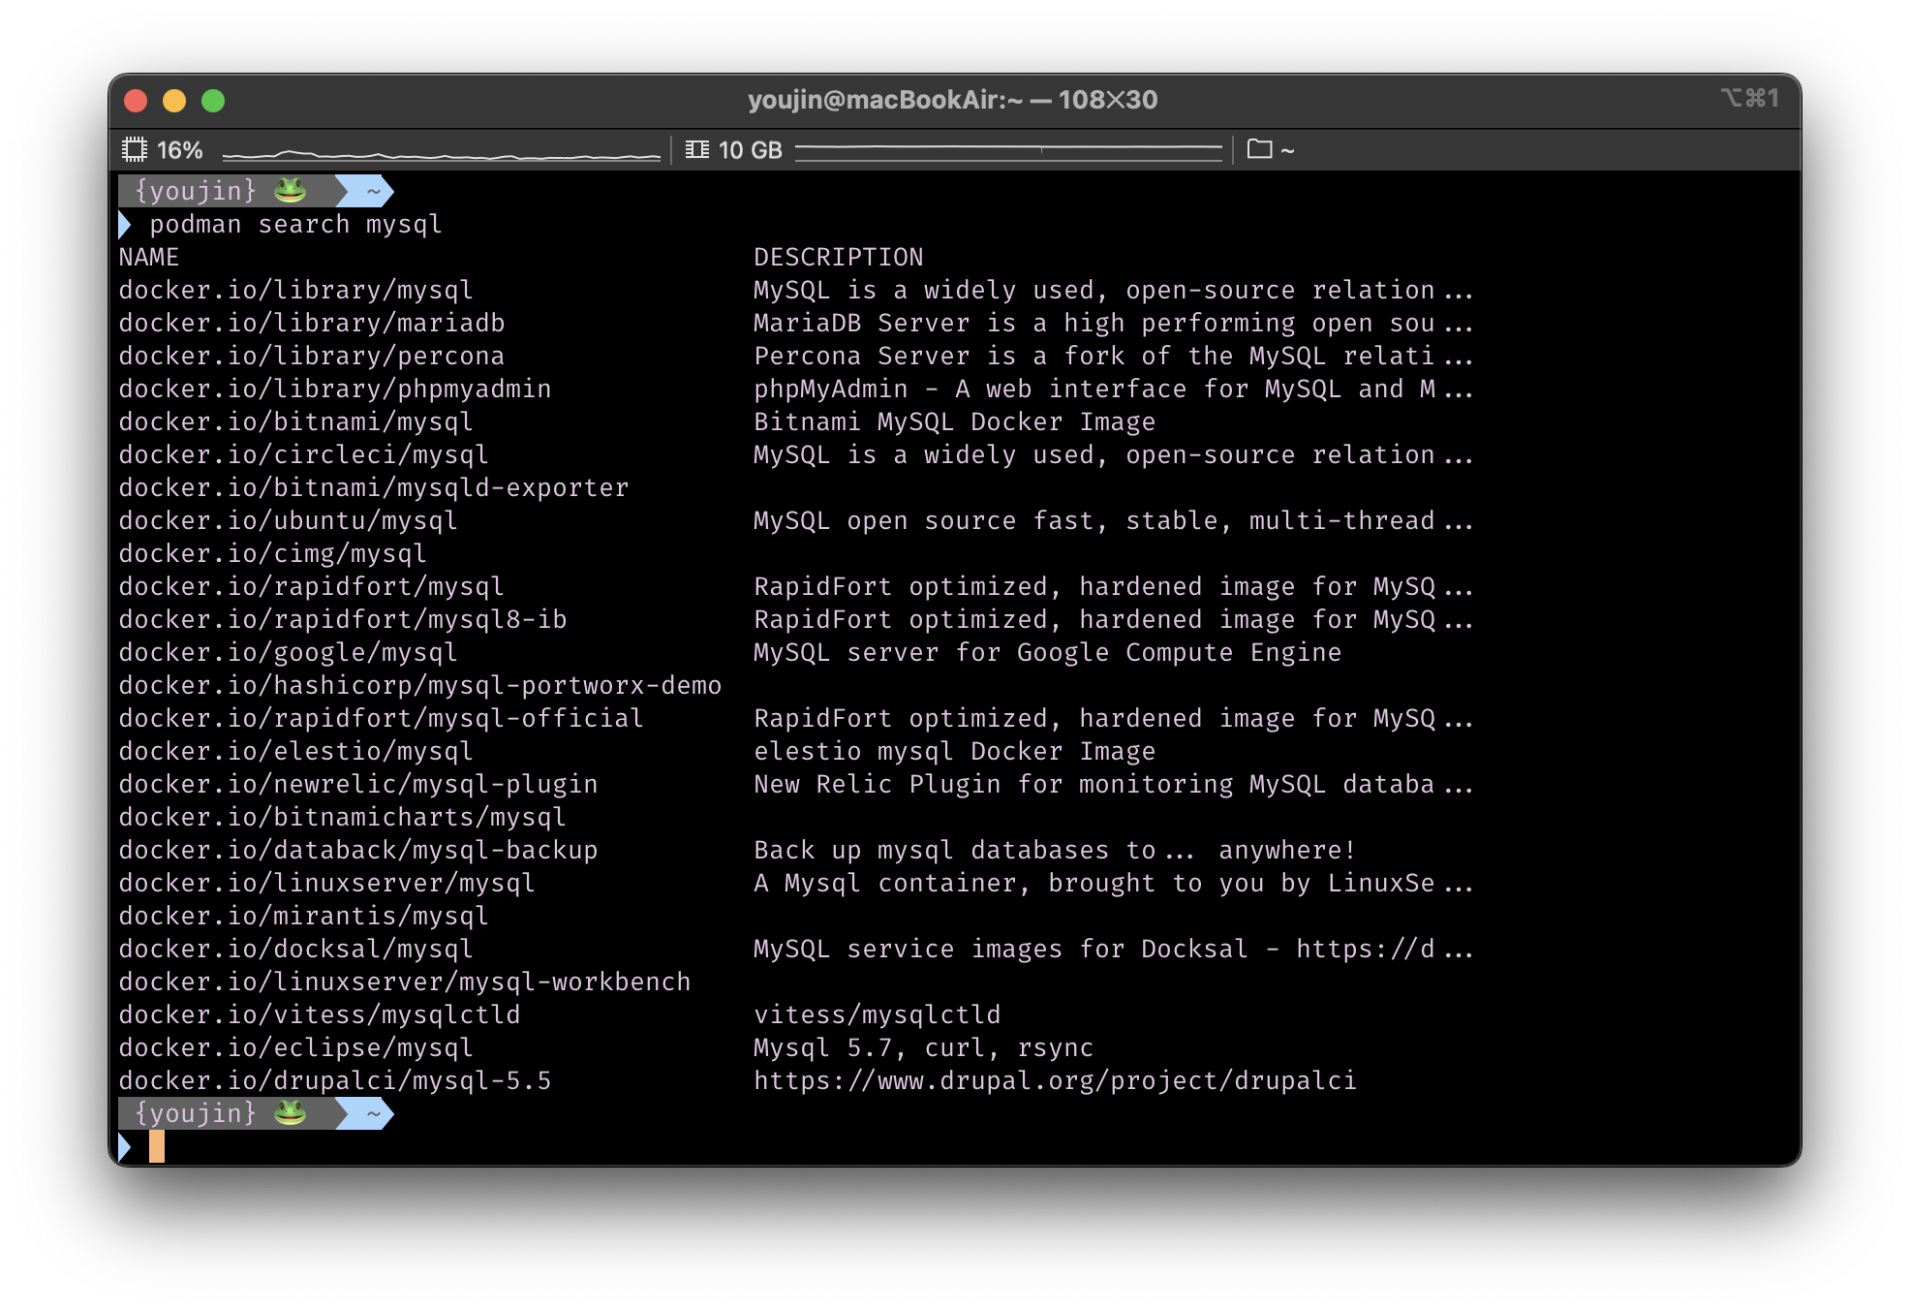Image resolution: width=1910 pixels, height=1310 pixels.
Task: Click the home tilde path in status bar
Action: 1287,151
